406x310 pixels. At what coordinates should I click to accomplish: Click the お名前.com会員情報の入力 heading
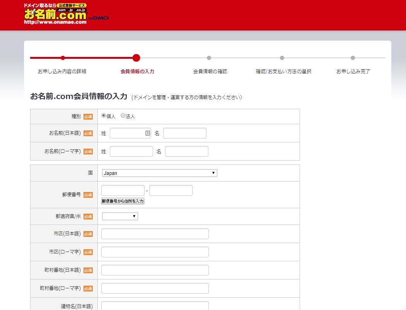[79, 96]
